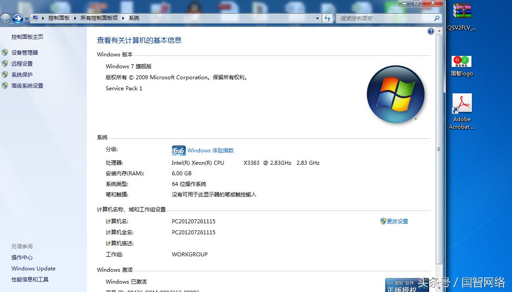Select 所有控制面板项 breadcrumb
512x292 pixels.
tap(99, 18)
